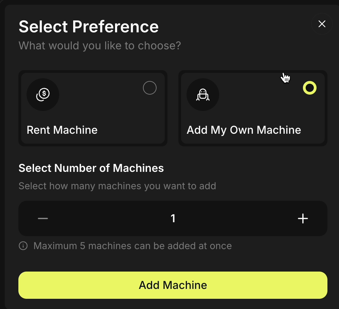
Task: Click the Select Number of Machines heading
Action: [91, 168]
